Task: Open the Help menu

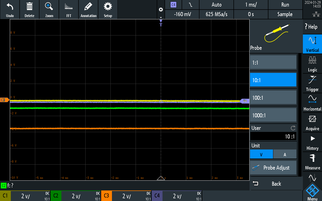Action: pos(312,27)
